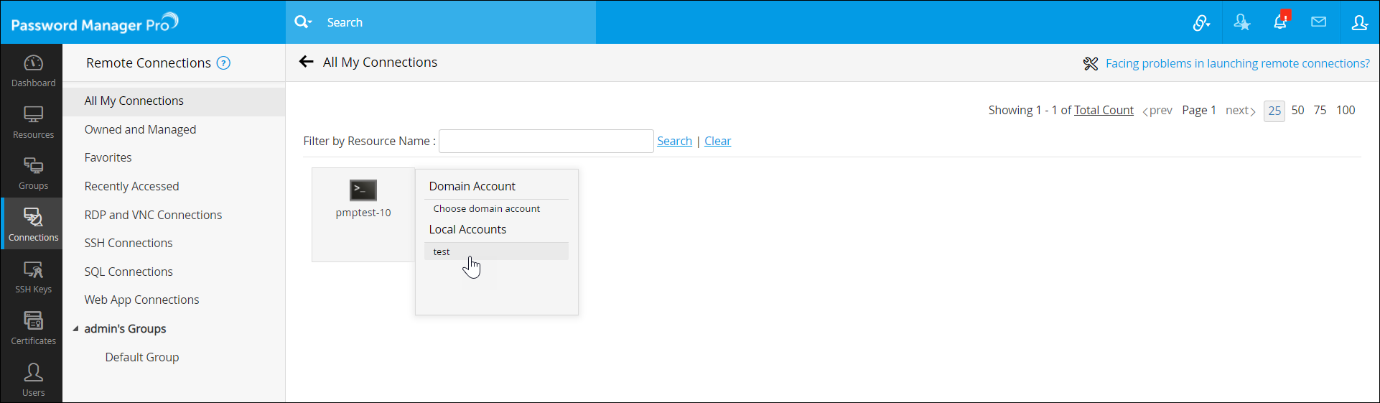The image size is (1380, 403).
Task: Collapse admin's Groups tree arrow
Action: (x=75, y=328)
